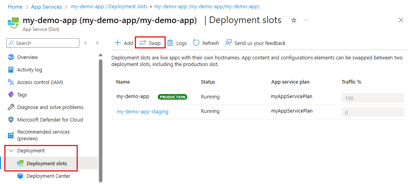Screen dimensions: 415x184
Task: Click staging slot traffic field showing 0
Action: 373,112
